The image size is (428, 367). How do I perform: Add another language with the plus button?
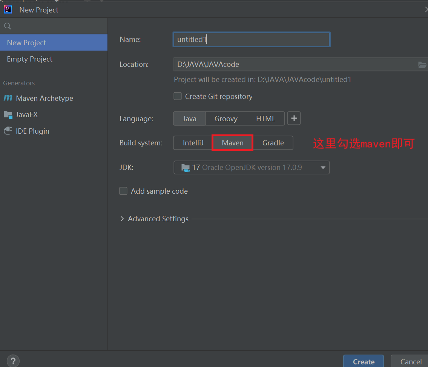pos(294,118)
